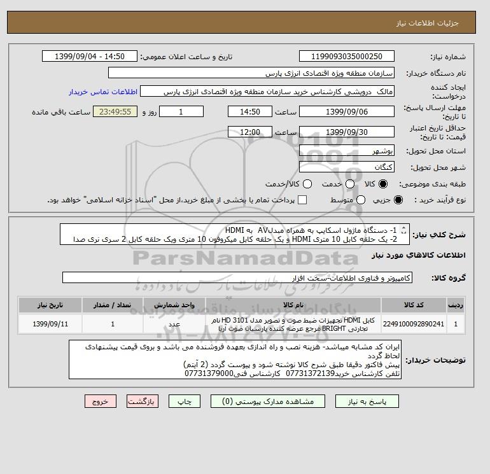
Task: Select the خدمت radio button
Action: tap(350, 184)
